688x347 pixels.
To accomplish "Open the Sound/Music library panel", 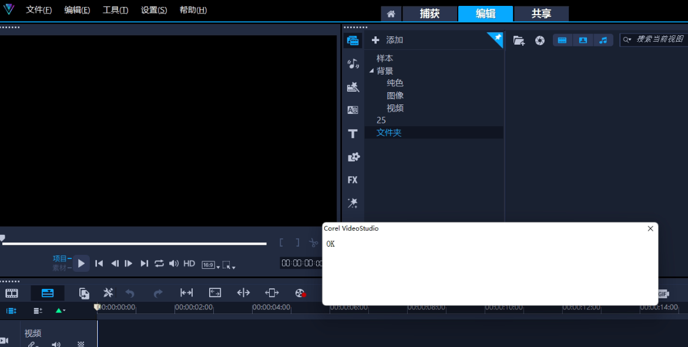I will click(353, 64).
